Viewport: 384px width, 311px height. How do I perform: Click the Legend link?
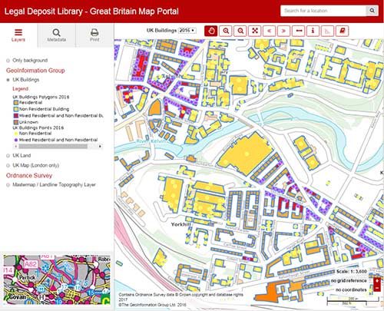click(x=20, y=89)
